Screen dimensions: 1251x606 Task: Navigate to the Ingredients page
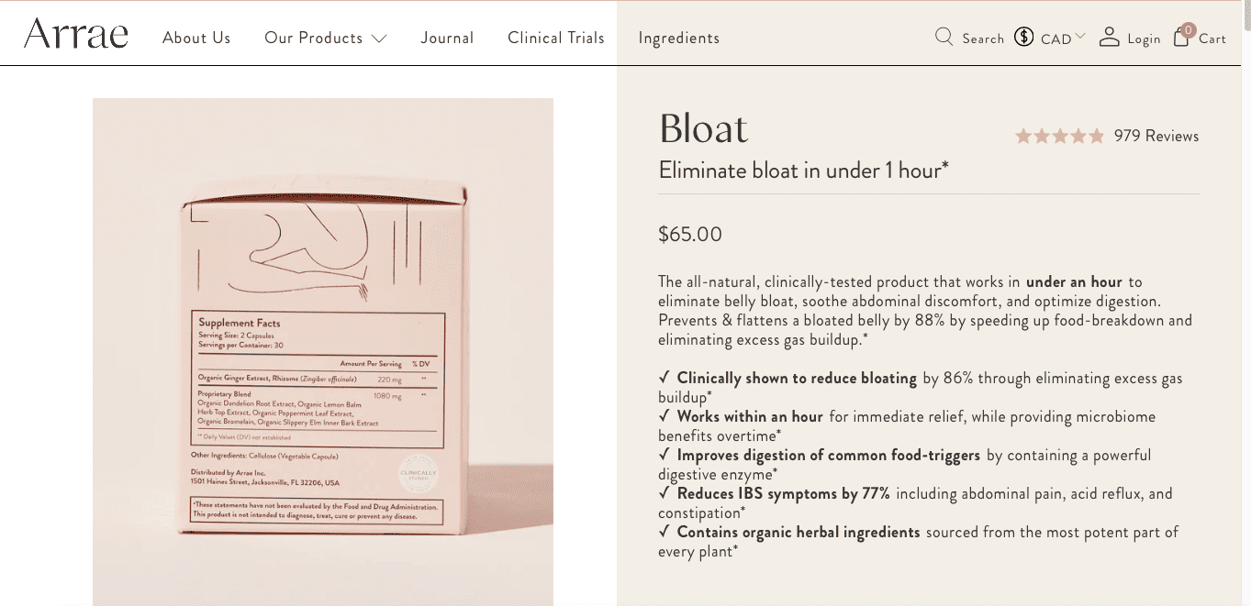tap(679, 38)
